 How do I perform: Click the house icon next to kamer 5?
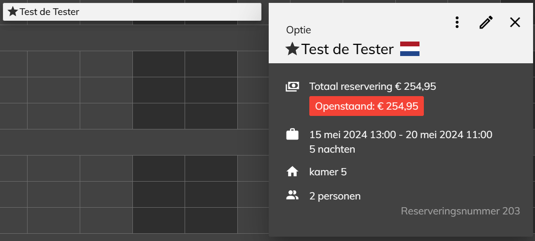pos(292,172)
